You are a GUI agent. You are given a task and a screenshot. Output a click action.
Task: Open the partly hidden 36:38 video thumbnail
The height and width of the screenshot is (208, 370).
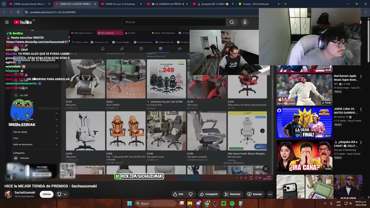tap(304, 69)
